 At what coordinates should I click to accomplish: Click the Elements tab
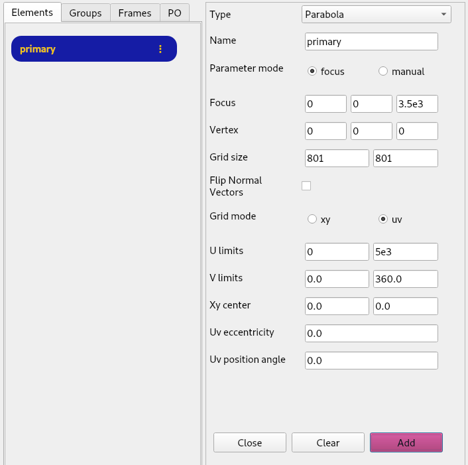click(32, 13)
